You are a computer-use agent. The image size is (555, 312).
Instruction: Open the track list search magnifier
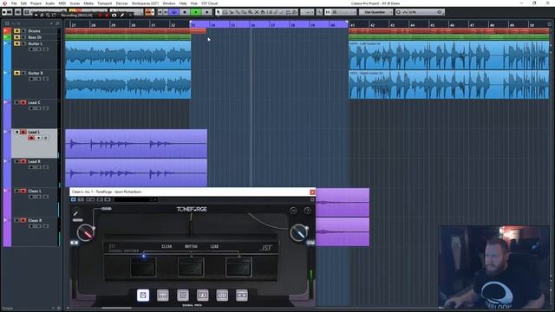[x=58, y=23]
